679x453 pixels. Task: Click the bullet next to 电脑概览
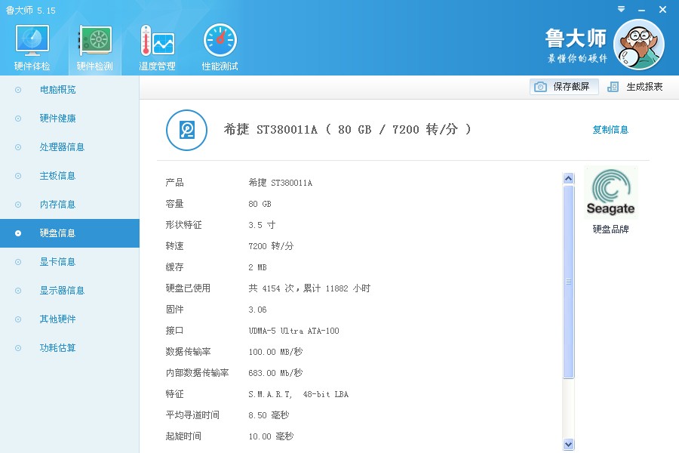click(18, 90)
